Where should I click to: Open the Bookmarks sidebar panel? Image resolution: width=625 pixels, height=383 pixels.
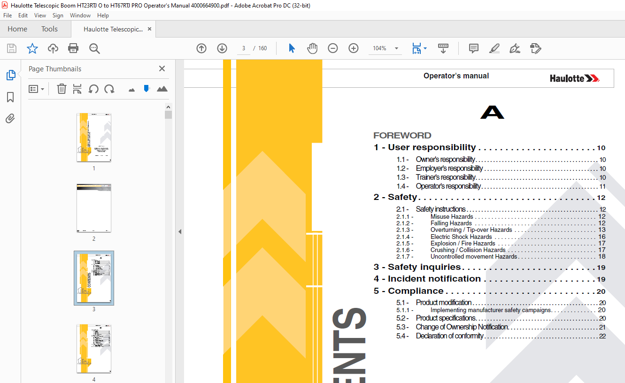pos(10,97)
